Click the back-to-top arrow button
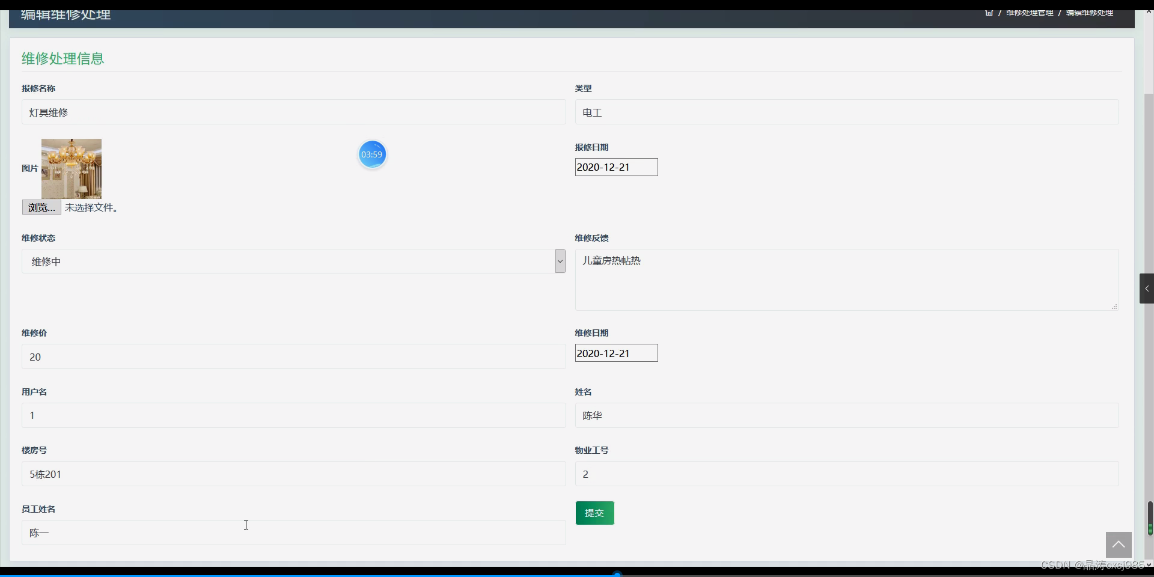 point(1119,545)
